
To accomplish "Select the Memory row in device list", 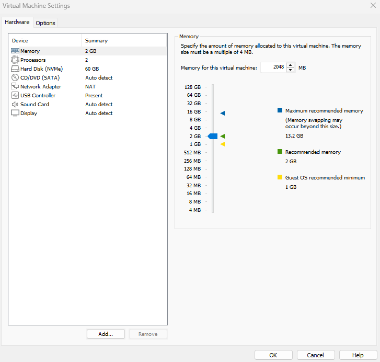I will [88, 51].
